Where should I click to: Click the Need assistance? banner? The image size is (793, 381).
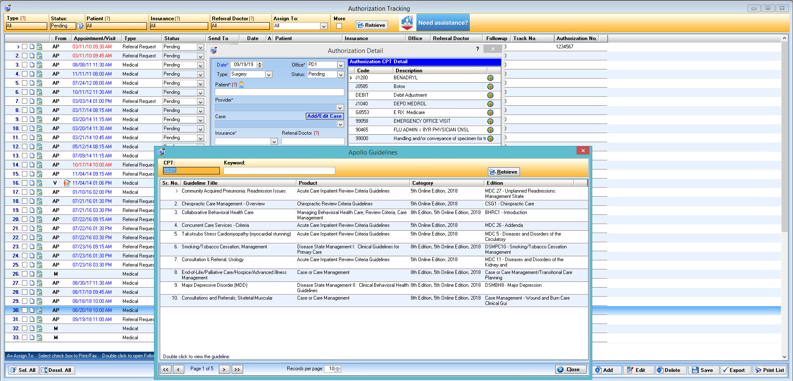tap(434, 23)
